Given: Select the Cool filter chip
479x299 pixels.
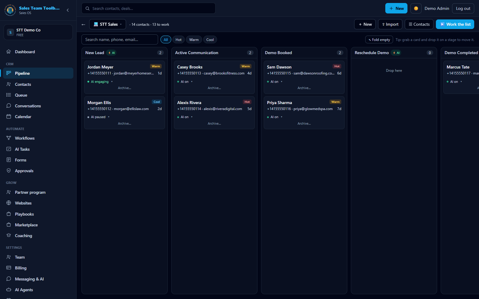Looking at the screenshot, I should coord(210,40).
